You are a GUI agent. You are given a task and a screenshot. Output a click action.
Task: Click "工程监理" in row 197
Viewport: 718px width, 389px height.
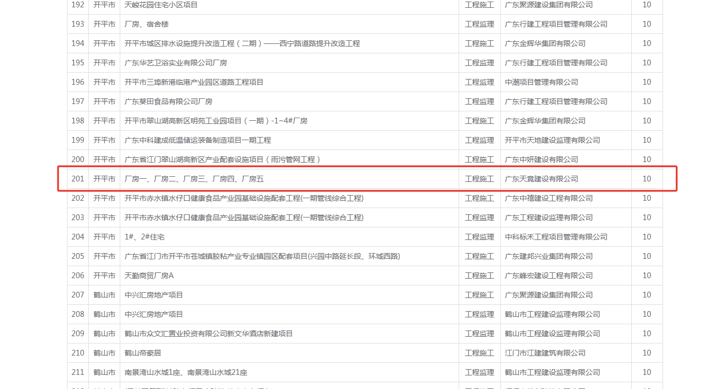tap(480, 101)
